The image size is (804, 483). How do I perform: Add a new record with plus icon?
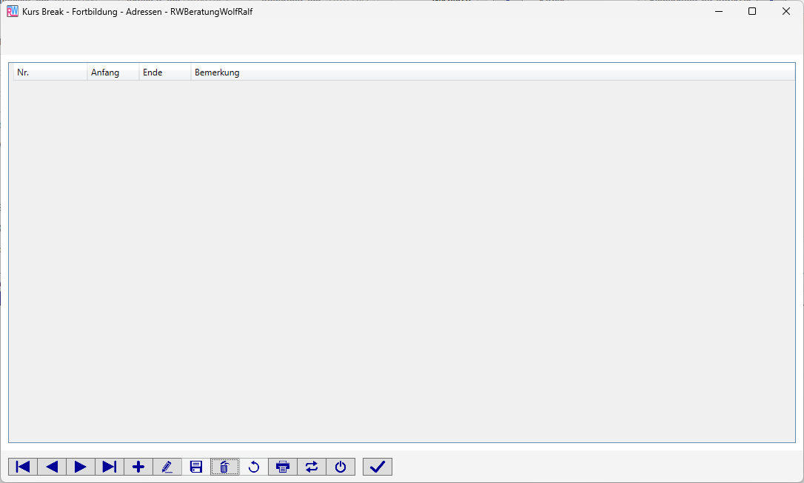(x=138, y=467)
